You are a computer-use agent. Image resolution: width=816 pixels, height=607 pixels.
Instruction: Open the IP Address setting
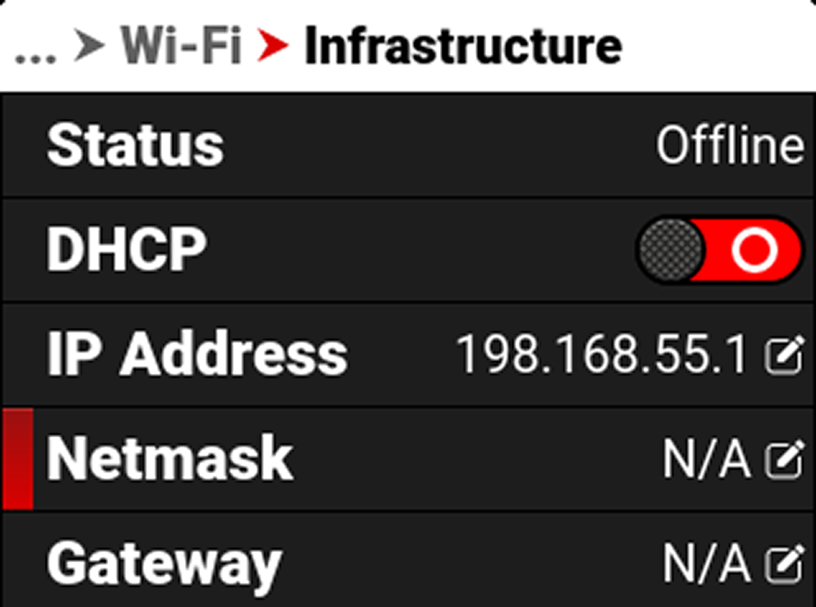click(408, 355)
